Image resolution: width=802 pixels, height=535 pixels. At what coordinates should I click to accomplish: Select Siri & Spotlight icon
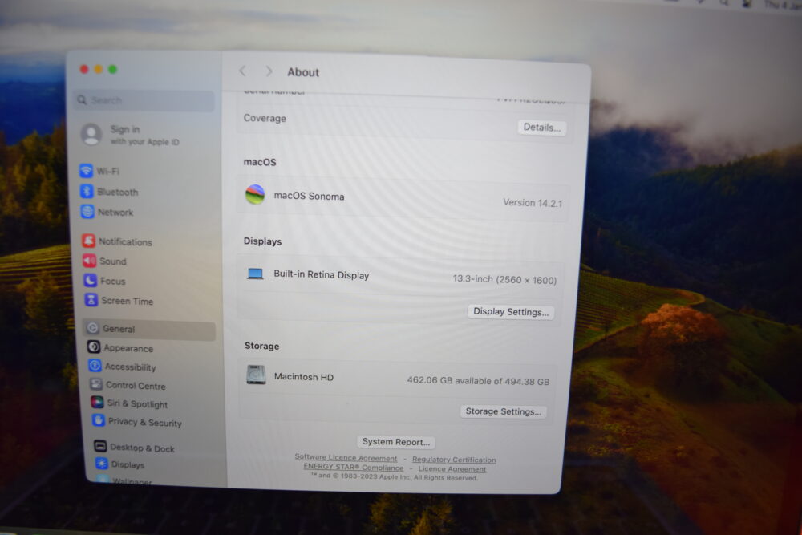coord(97,403)
